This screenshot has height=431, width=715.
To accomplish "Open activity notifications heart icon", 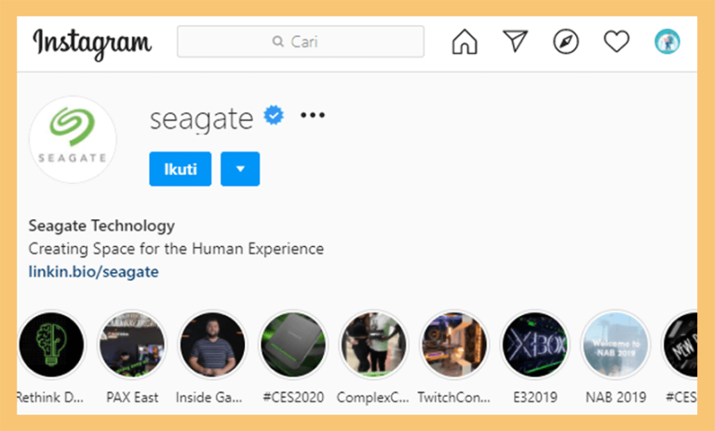I will 616,42.
